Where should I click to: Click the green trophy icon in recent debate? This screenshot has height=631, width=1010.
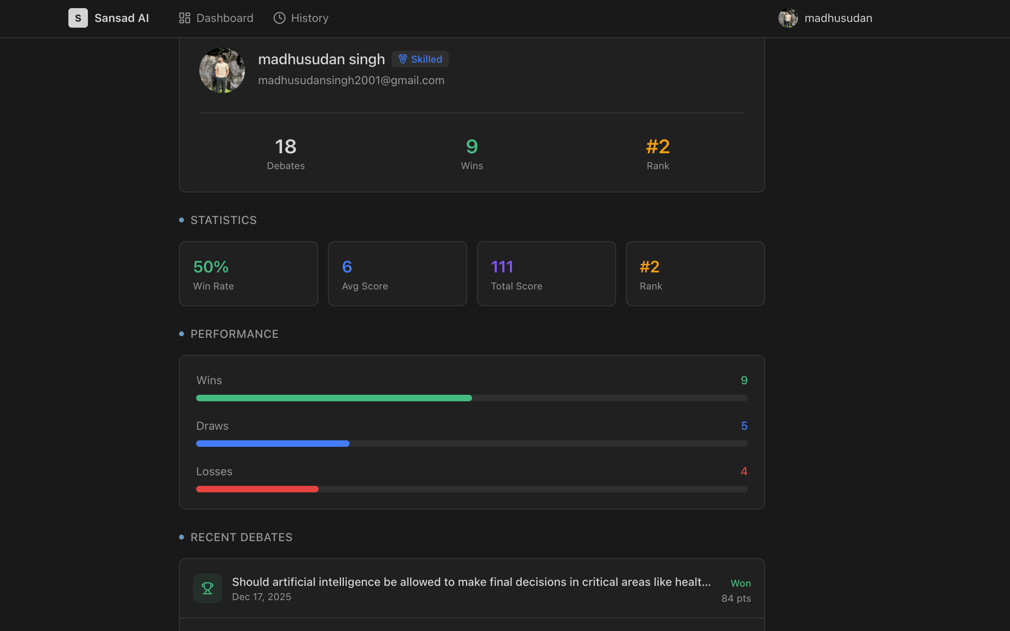[x=207, y=588]
